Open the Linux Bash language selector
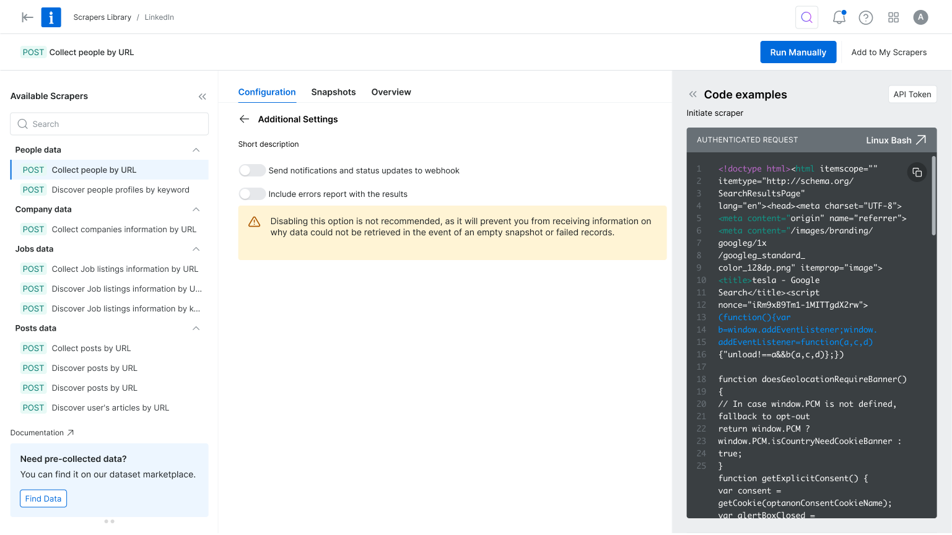 pos(895,140)
